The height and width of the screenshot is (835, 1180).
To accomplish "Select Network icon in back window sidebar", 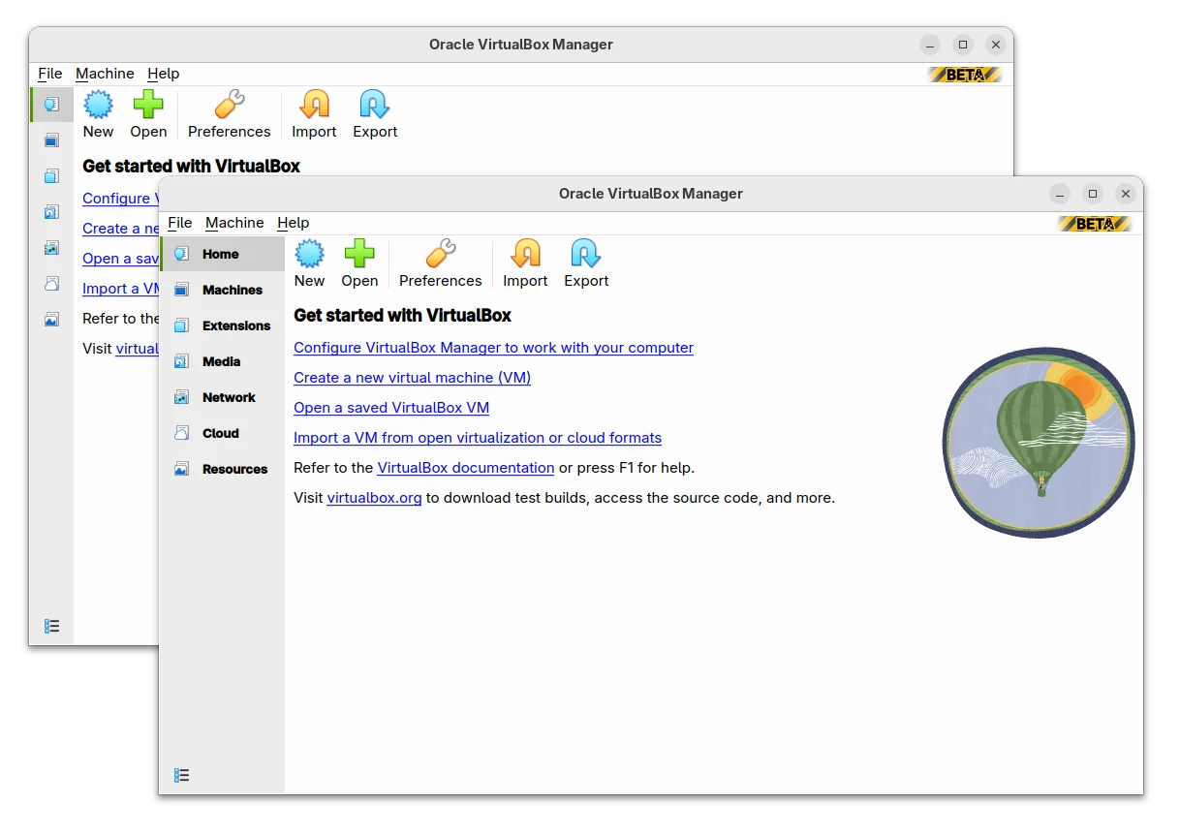I will (x=51, y=248).
